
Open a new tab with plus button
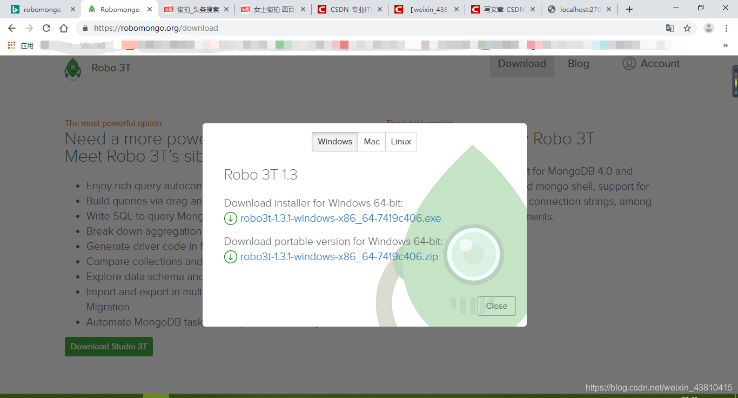[x=629, y=9]
